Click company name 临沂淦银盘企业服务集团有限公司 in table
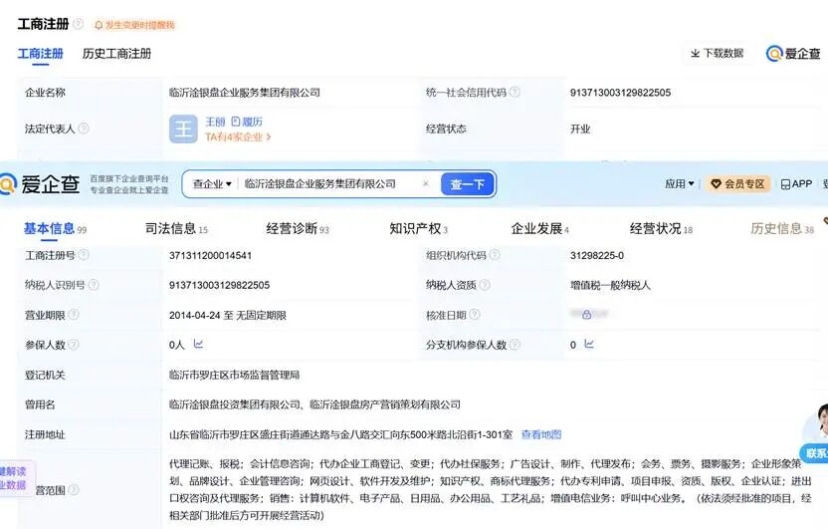 [245, 93]
